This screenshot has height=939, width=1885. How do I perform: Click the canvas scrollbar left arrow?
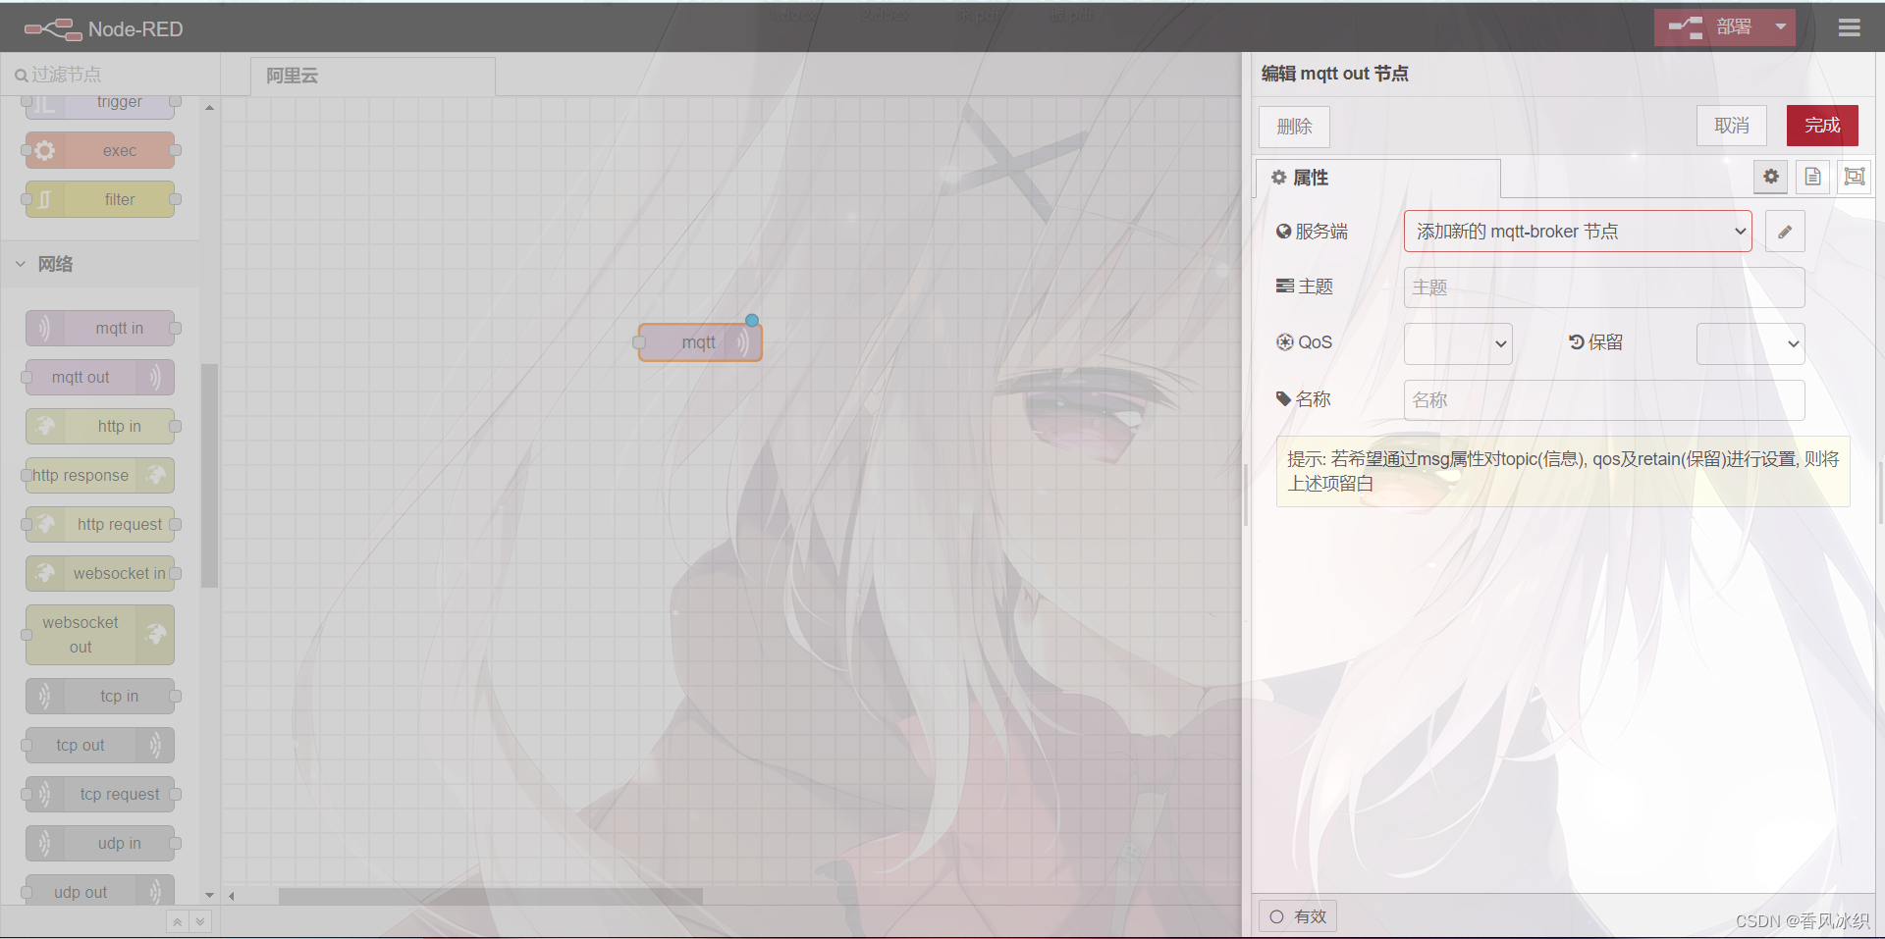[232, 896]
